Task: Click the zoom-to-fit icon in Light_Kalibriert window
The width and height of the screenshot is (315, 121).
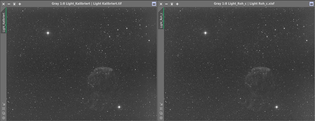Action: [3, 108]
